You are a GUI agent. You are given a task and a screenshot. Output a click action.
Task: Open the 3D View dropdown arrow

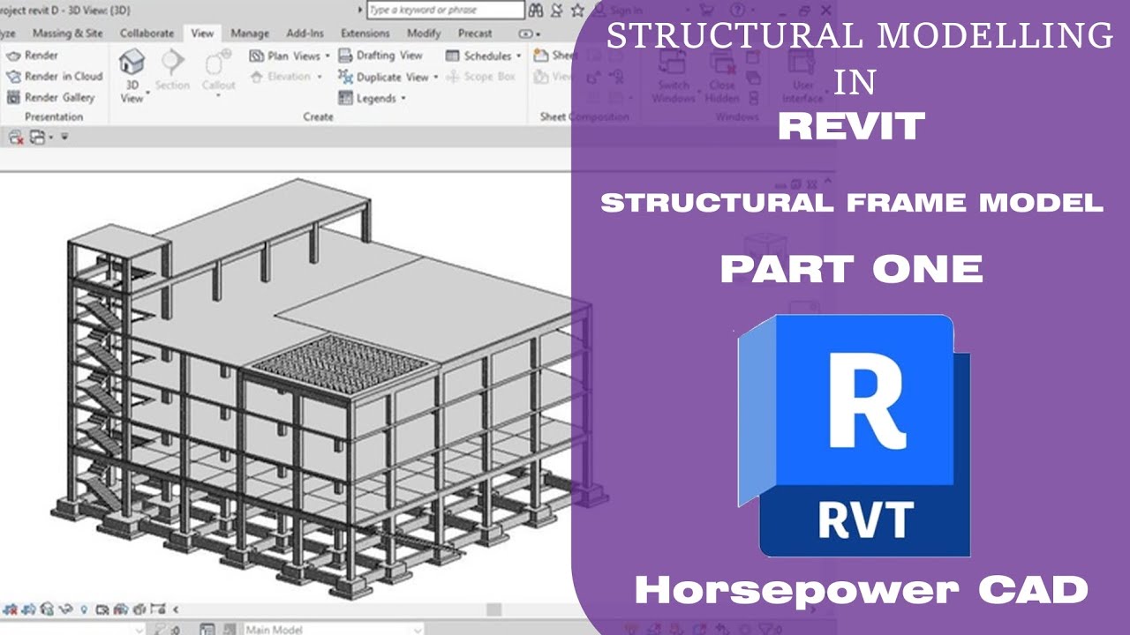[x=147, y=92]
